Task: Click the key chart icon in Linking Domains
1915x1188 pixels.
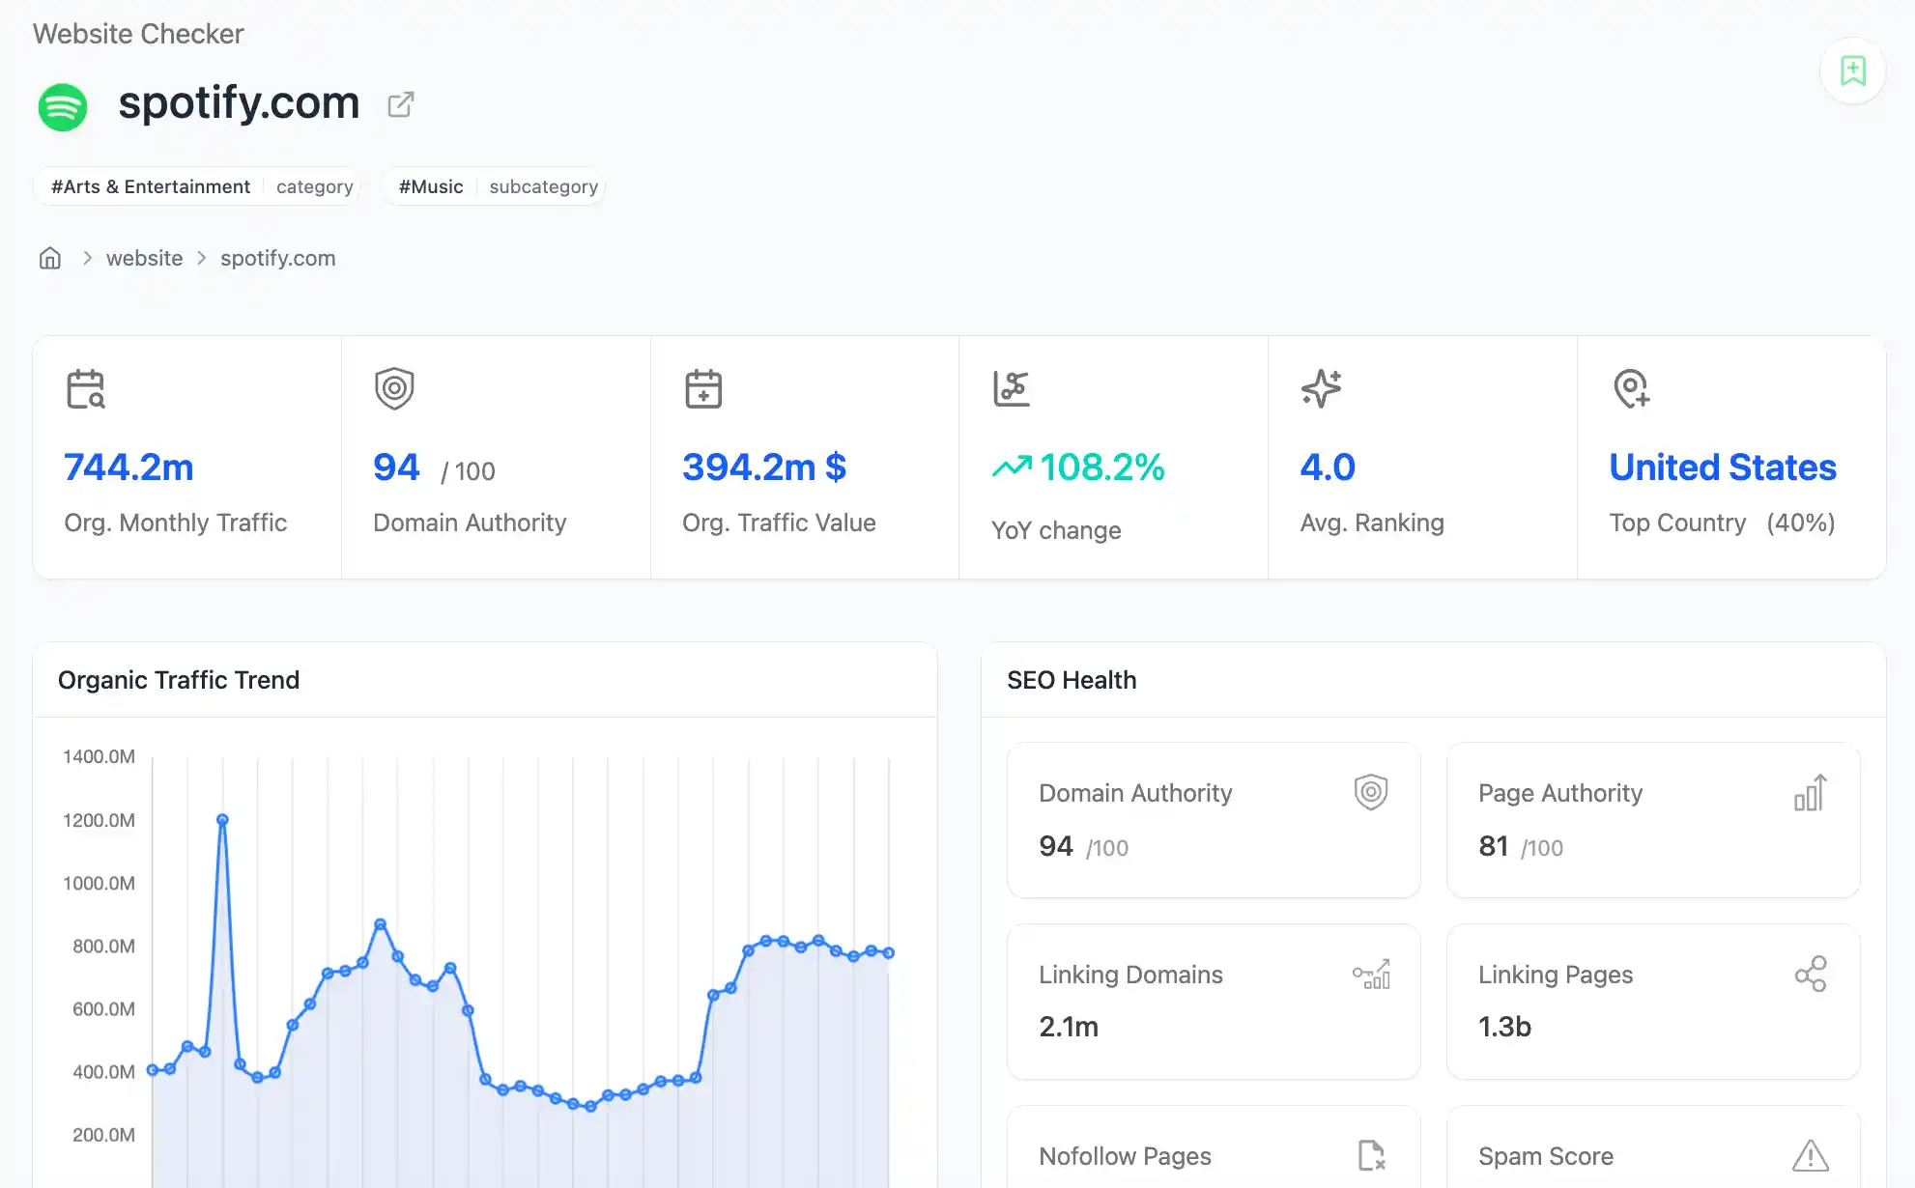Action: coord(1371,974)
